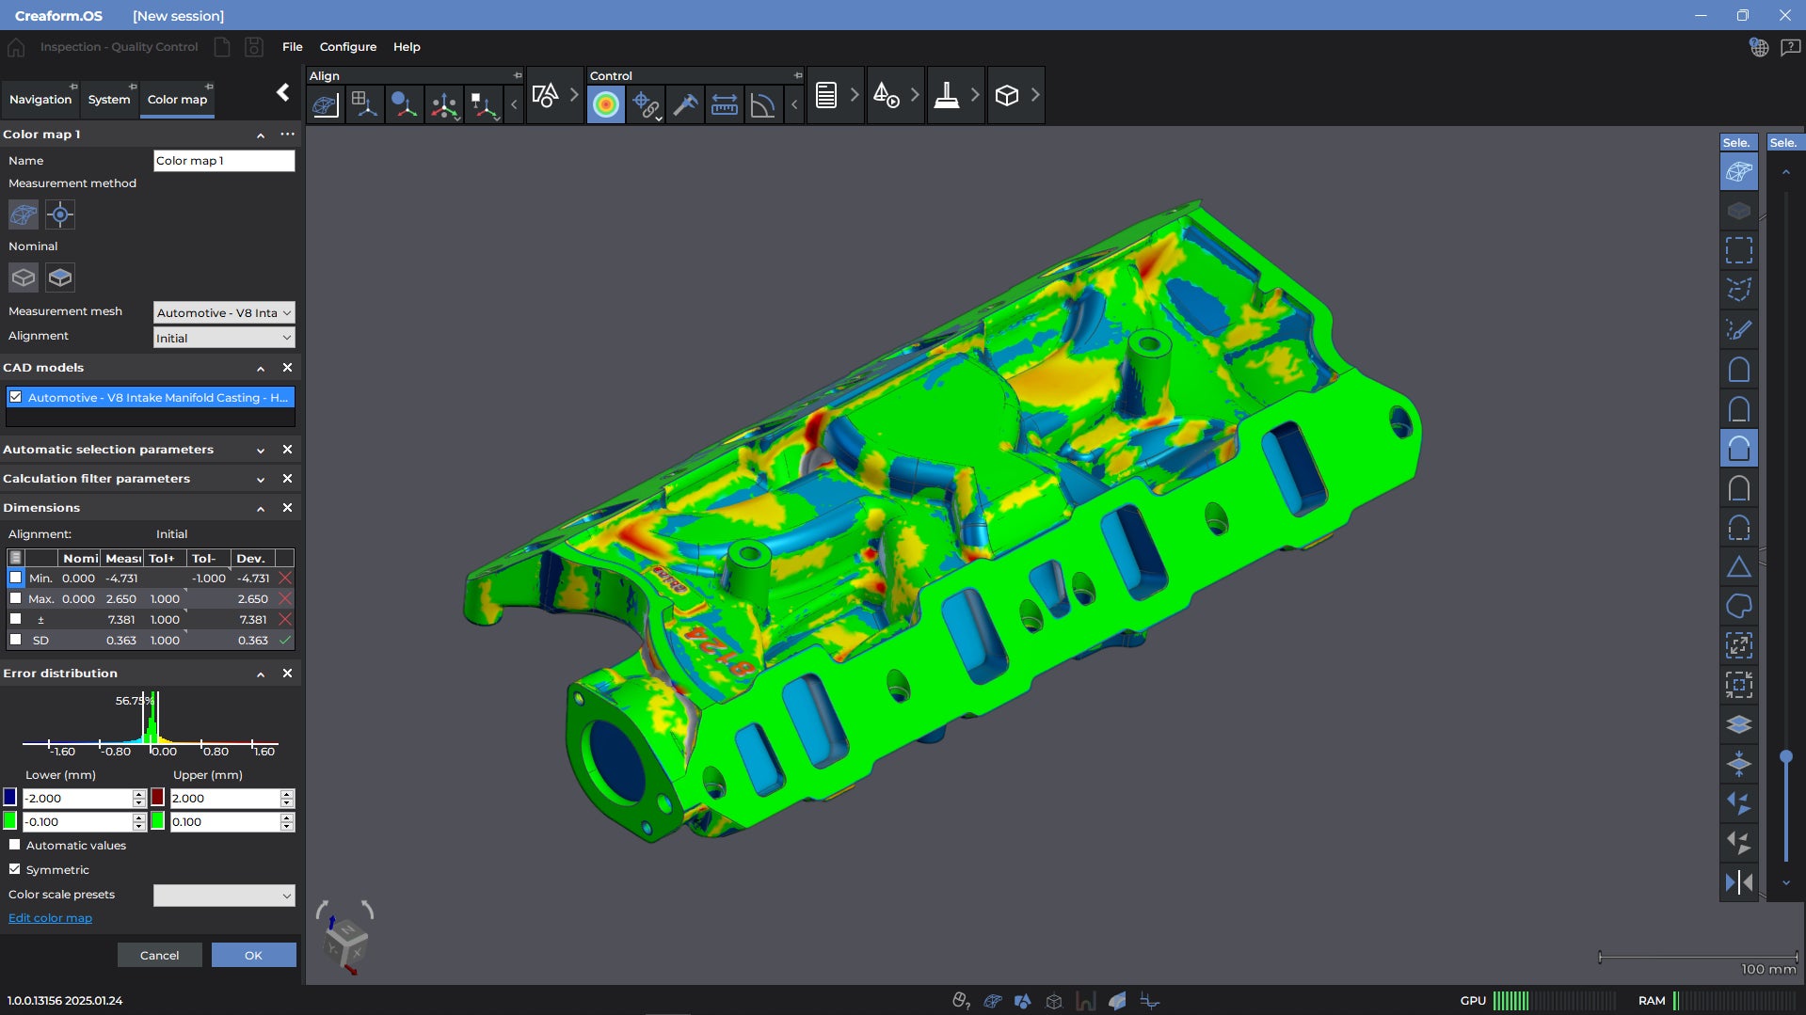Pick the brush selection tool
This screenshot has width=1806, height=1015.
click(x=1739, y=329)
